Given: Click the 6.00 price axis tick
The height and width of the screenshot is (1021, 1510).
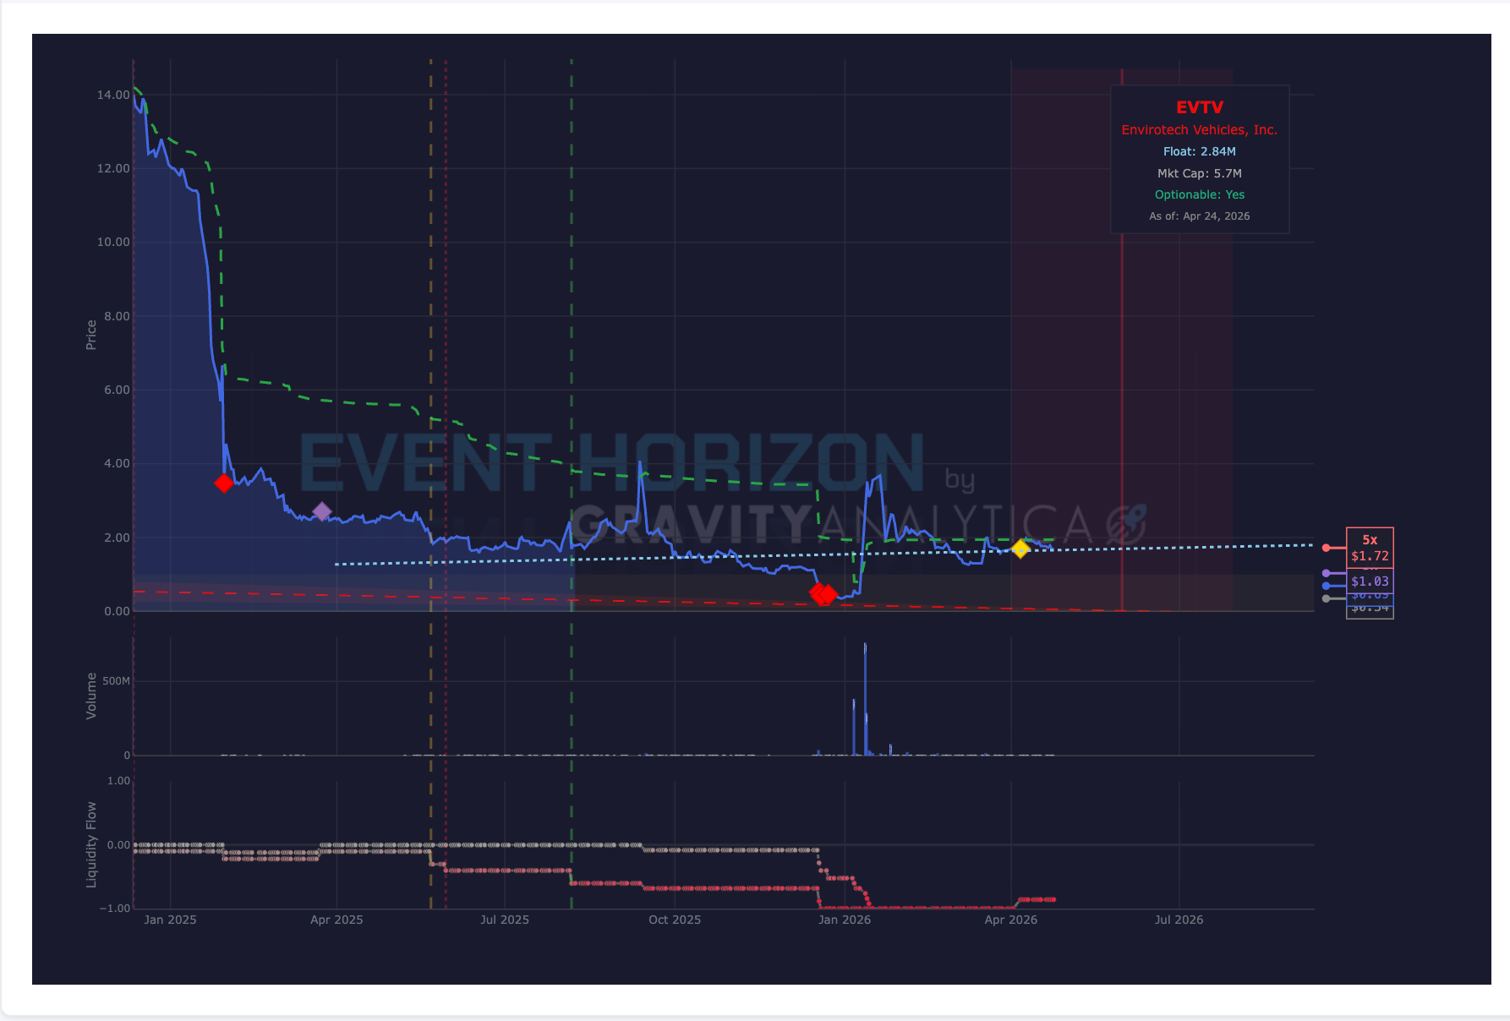Looking at the screenshot, I should [117, 390].
